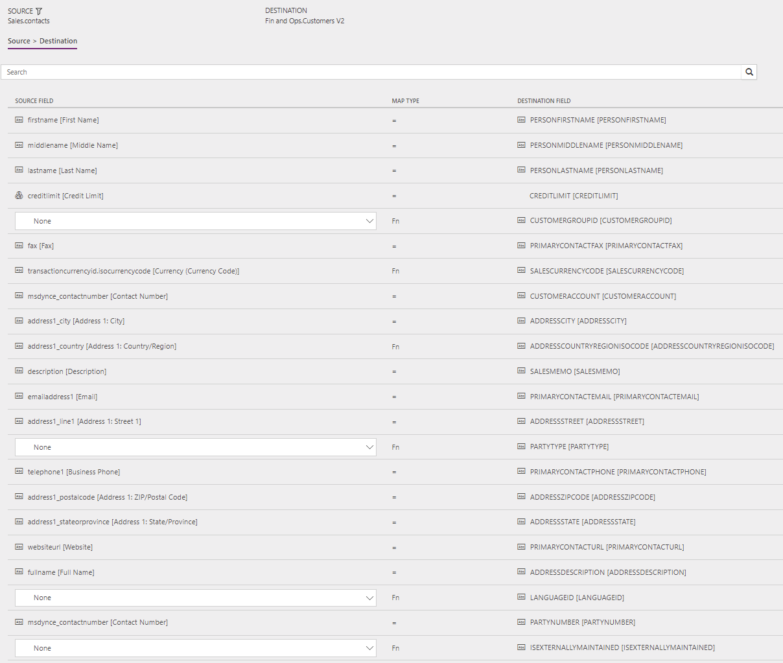The width and height of the screenshot is (783, 663).
Task: Click the Fn map type for SALESCURRENCYCODE
Action: pyautogui.click(x=395, y=271)
